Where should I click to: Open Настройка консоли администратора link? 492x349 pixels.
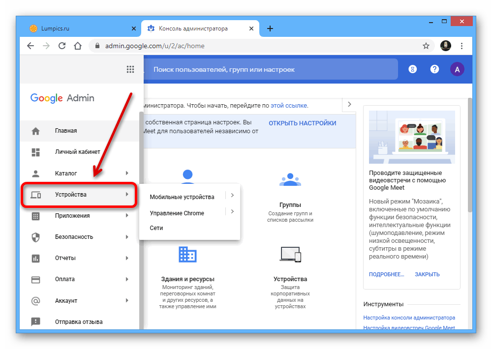(x=409, y=318)
